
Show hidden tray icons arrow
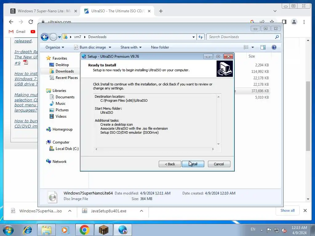point(261,230)
